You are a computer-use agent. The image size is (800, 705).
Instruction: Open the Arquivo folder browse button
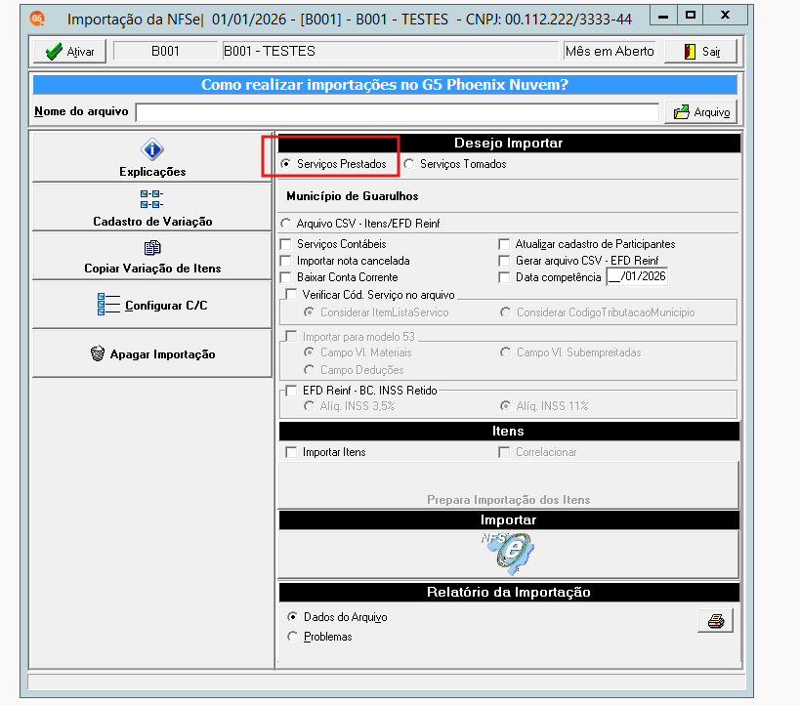coord(701,111)
